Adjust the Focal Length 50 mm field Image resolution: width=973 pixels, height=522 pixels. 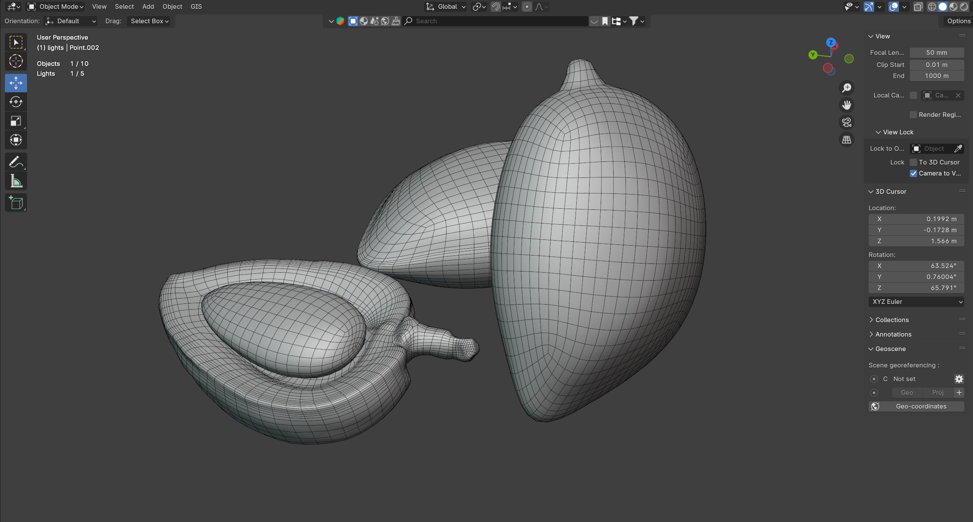coord(936,53)
